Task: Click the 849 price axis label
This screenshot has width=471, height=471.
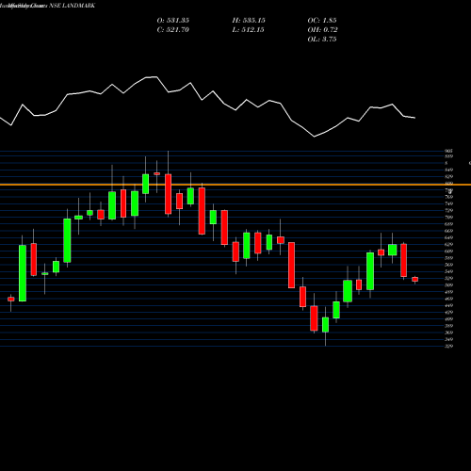Action: pyautogui.click(x=449, y=170)
